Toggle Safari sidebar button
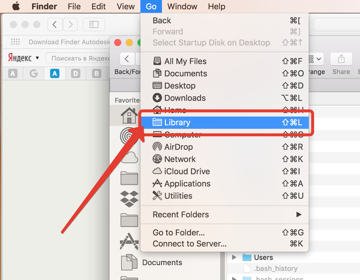 point(94,24)
